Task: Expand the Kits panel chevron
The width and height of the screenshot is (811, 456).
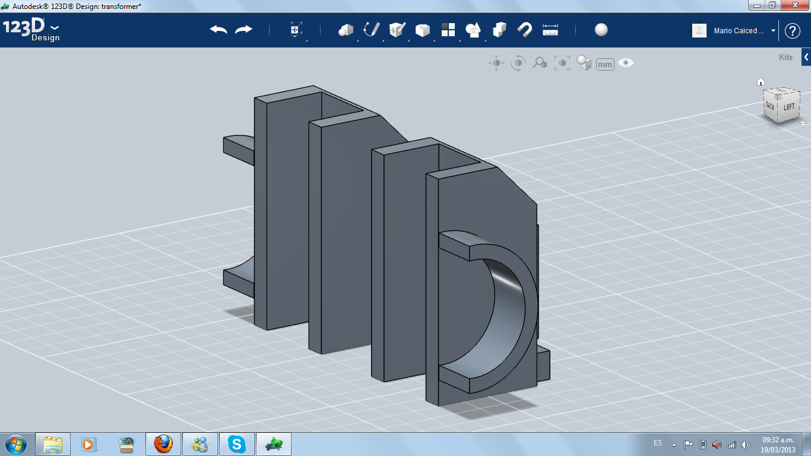Action: [806, 57]
